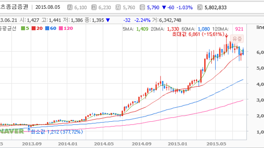The width and height of the screenshot is (264, 148).
Task: Click the opening price 6,100 in header
Action: pos(80,7)
